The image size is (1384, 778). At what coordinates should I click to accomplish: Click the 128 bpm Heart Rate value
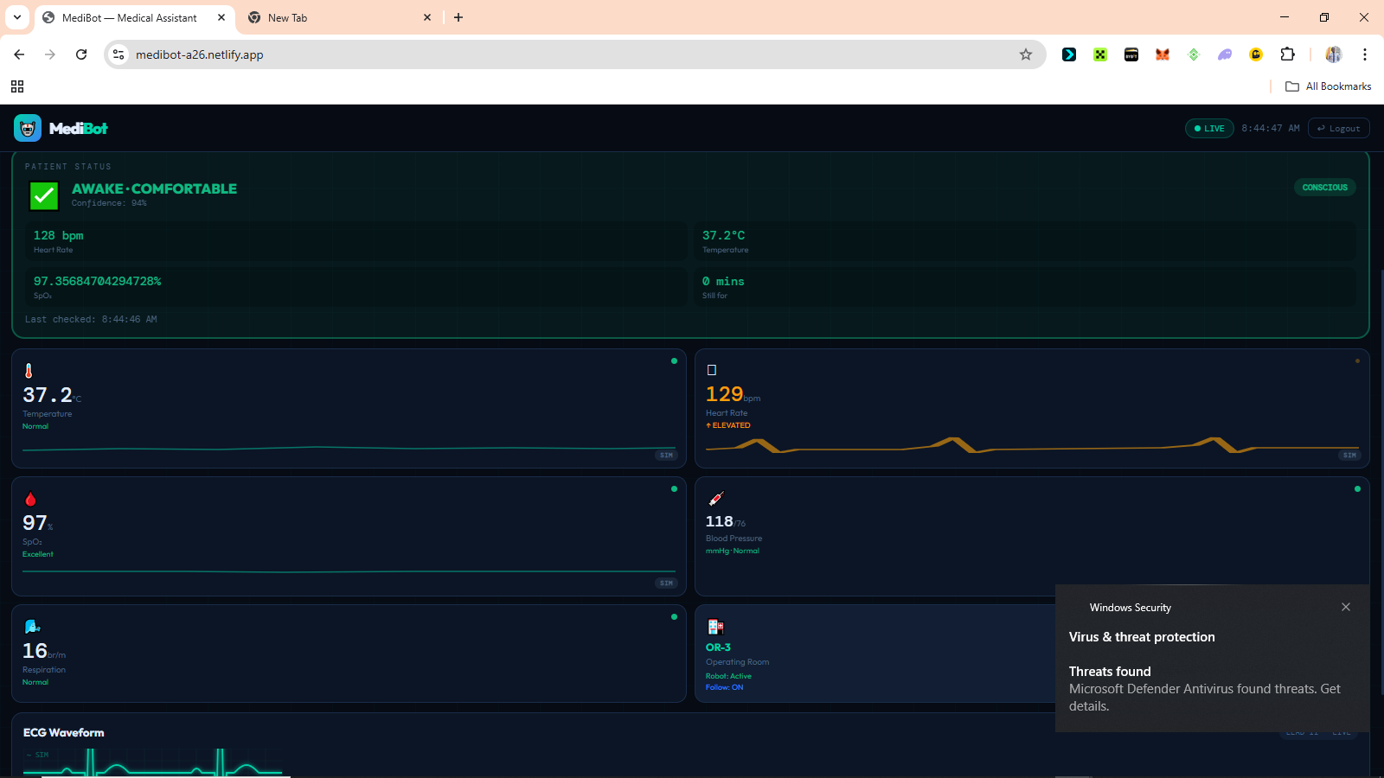[x=59, y=235]
